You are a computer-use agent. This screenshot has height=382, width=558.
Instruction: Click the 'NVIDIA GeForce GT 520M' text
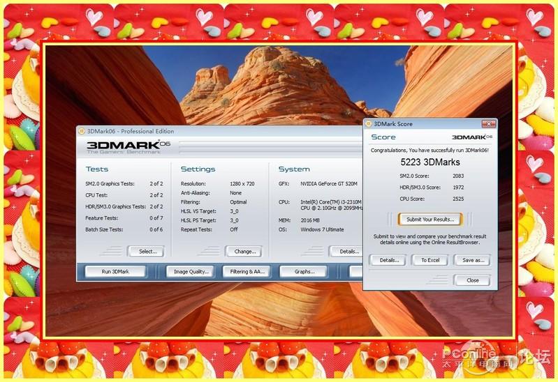[x=329, y=184]
